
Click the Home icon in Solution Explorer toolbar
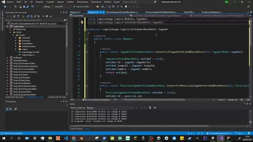pyautogui.click(x=14, y=16)
